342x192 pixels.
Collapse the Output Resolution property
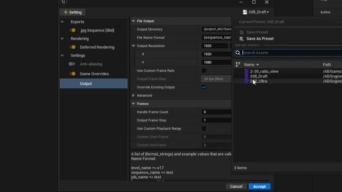tap(133, 46)
